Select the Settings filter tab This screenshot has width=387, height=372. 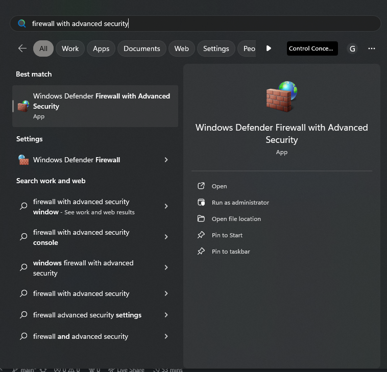pos(216,48)
